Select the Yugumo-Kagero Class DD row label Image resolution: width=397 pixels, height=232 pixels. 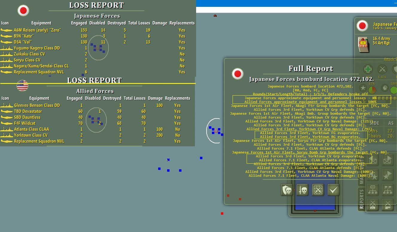[x=37, y=48]
